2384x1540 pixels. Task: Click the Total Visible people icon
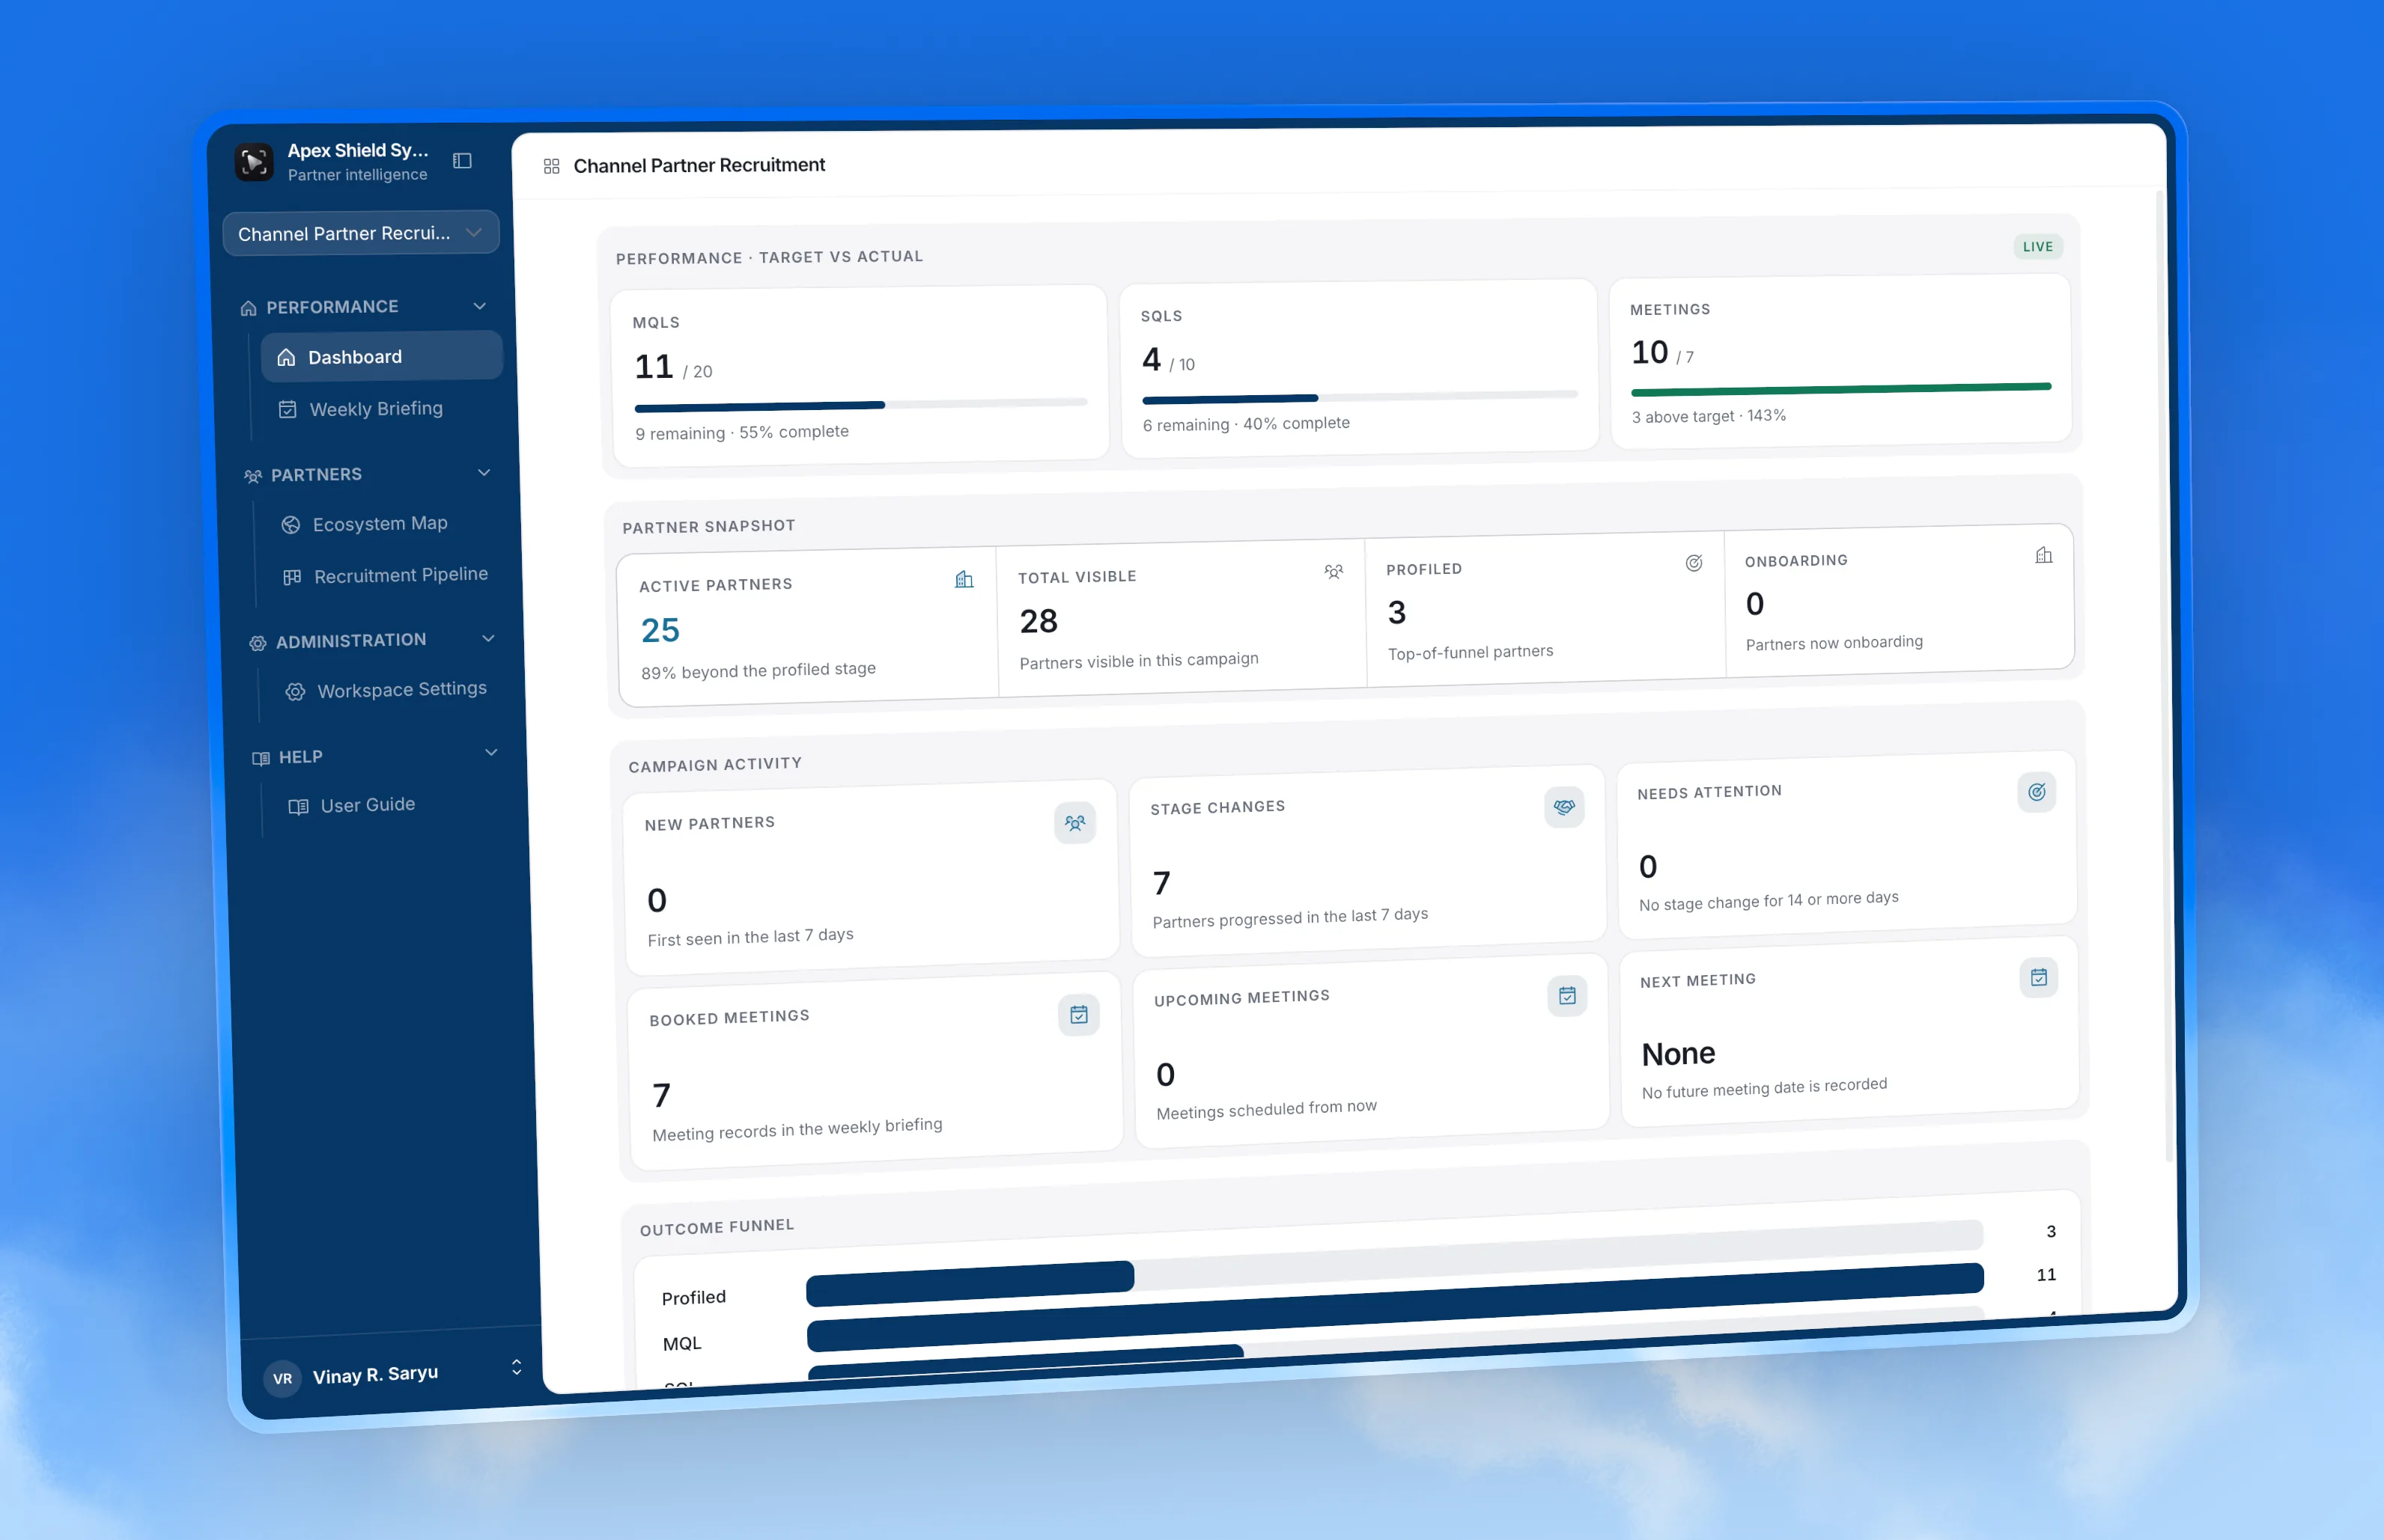[1334, 571]
